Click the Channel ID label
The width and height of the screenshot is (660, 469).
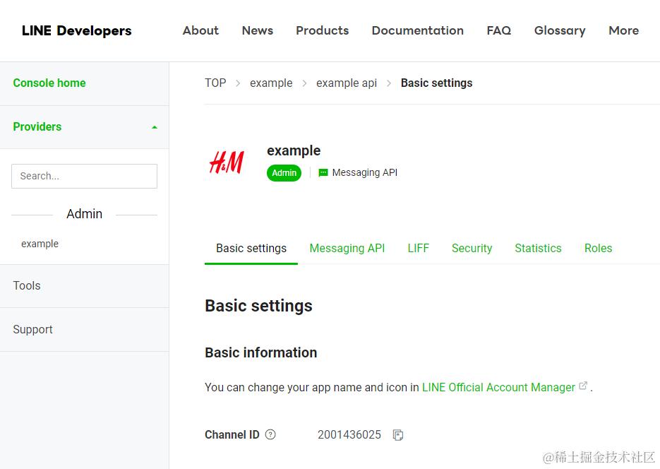point(232,434)
